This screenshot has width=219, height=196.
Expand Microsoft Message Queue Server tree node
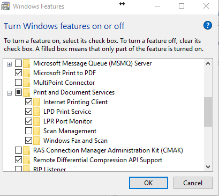click(x=9, y=64)
